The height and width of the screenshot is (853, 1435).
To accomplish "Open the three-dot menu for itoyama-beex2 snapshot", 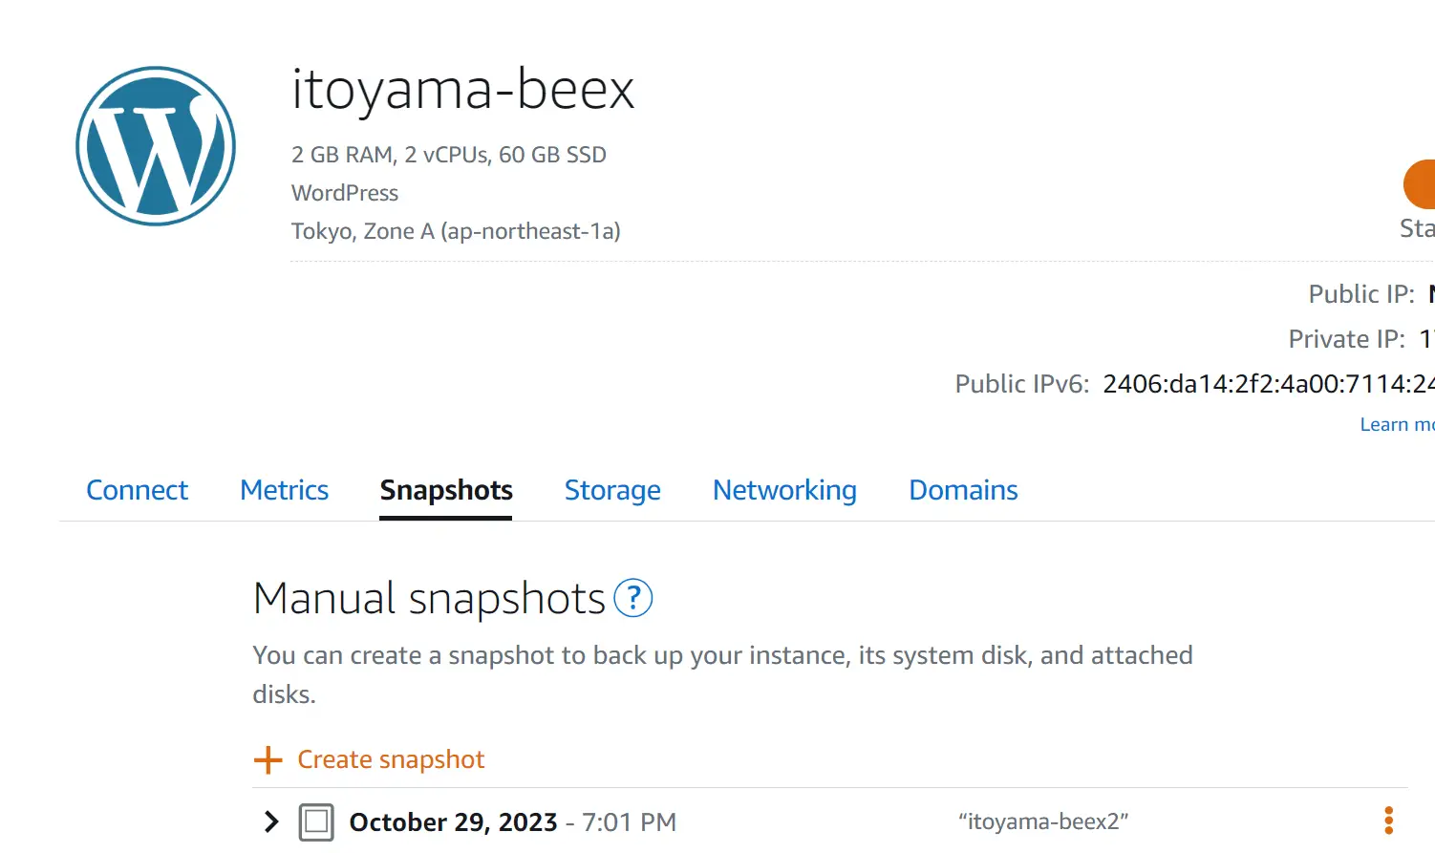I will (1388, 821).
